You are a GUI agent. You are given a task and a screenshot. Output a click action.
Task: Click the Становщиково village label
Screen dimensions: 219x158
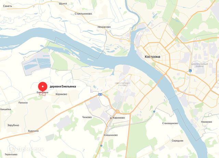click(170, 123)
